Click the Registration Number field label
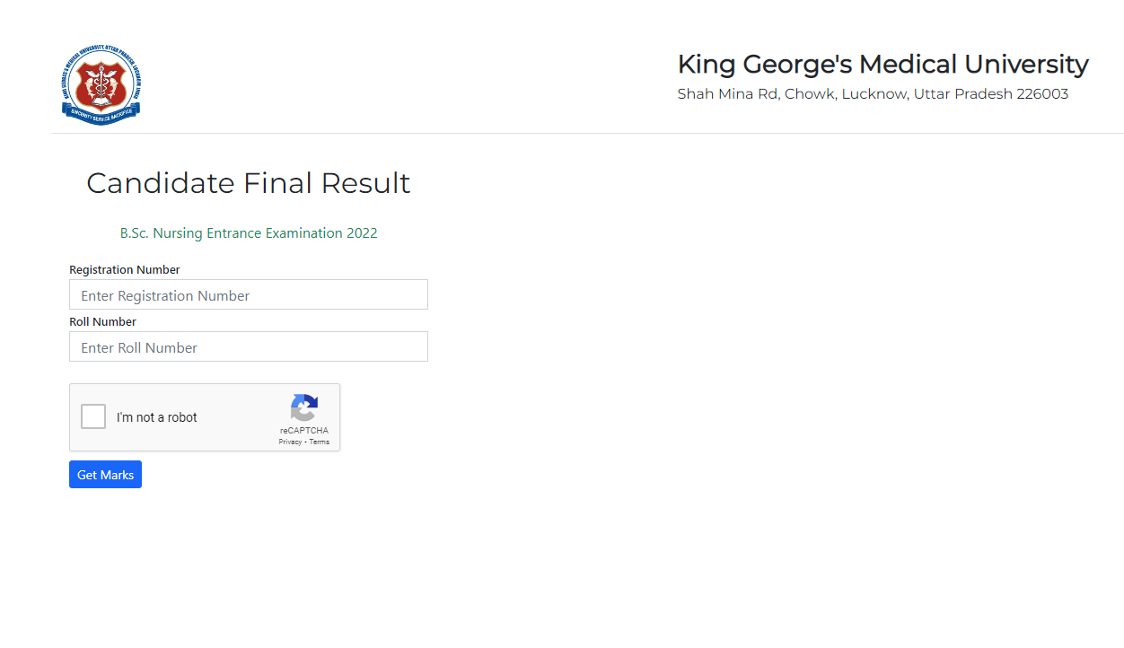Screen dimensions: 1124x648 coord(125,270)
